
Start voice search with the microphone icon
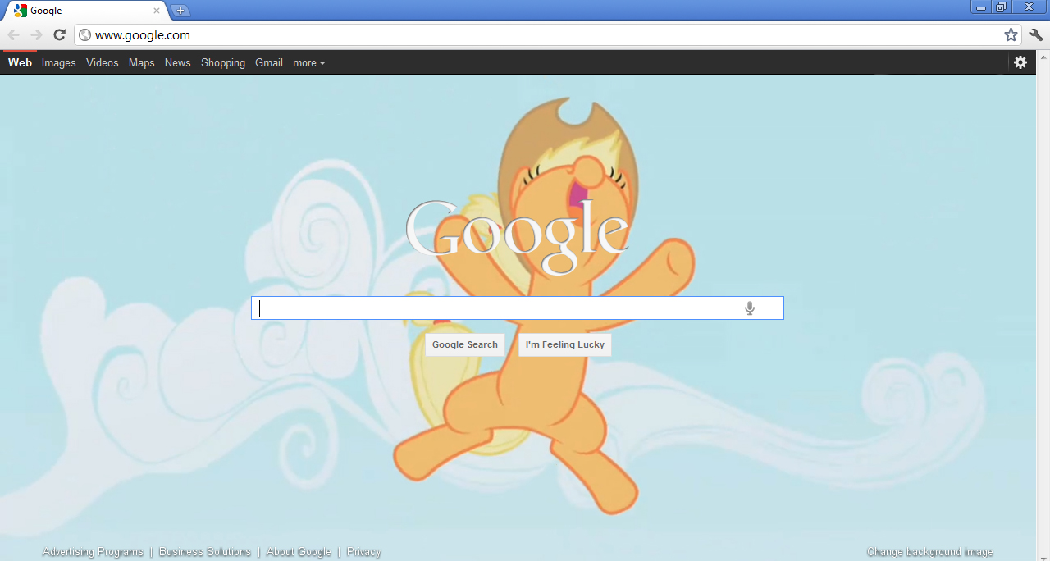[750, 308]
